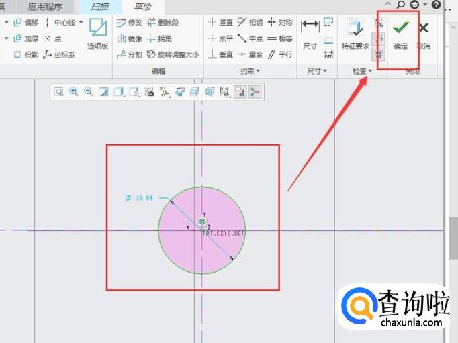Click the reference dimension icon
The width and height of the screenshot is (458, 343).
pyautogui.click(x=328, y=54)
